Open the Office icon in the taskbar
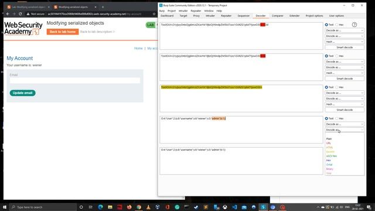375x211 pixels. point(168,207)
